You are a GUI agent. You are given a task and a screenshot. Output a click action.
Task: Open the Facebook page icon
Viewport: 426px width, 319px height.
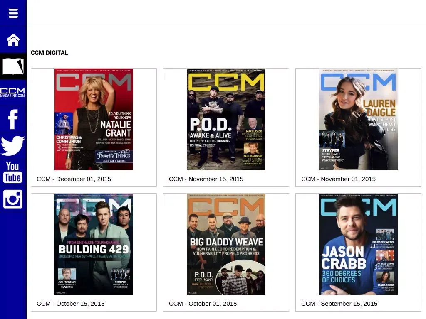tap(13, 119)
